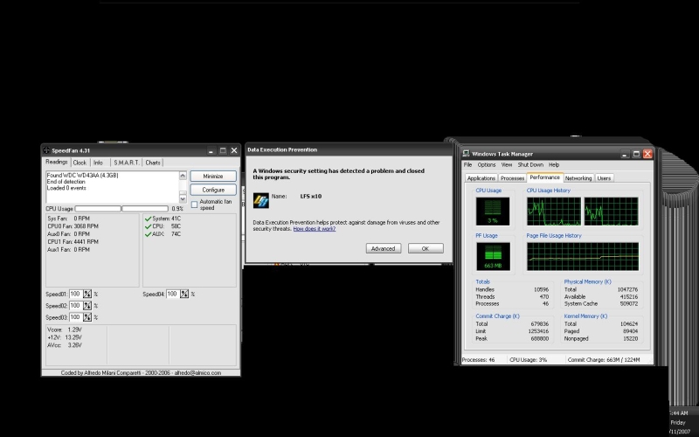Click the Speed03 value field
The width and height of the screenshot is (699, 437).
(x=76, y=317)
